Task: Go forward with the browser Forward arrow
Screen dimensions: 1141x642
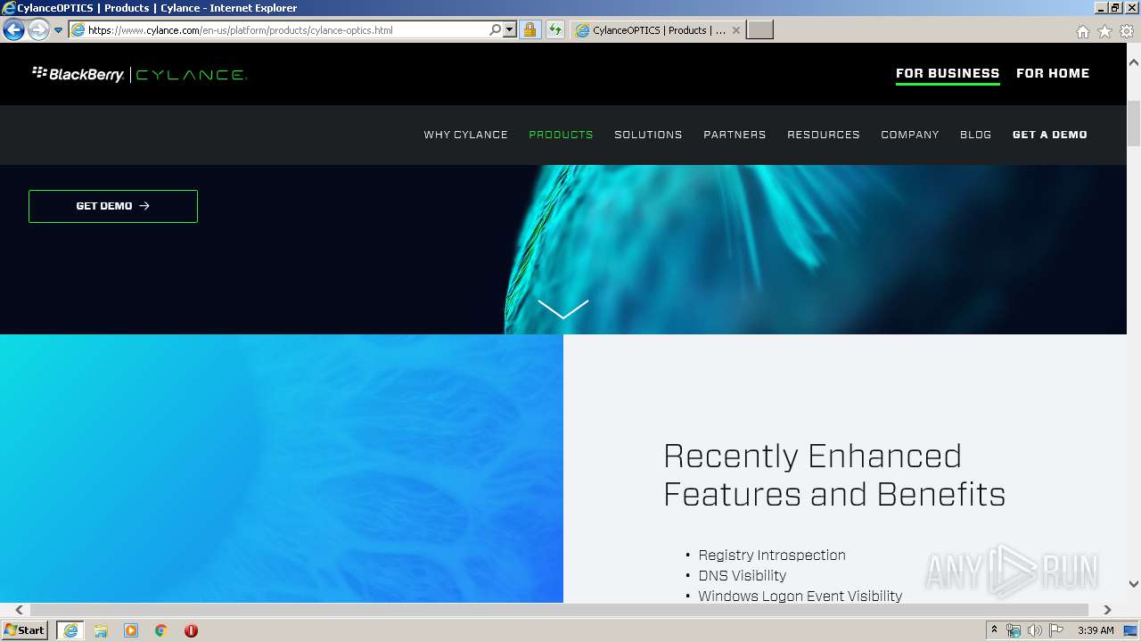Action: [38, 29]
